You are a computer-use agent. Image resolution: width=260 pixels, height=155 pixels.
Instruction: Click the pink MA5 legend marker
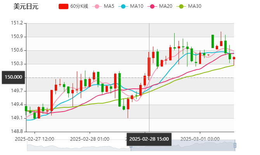97,6
